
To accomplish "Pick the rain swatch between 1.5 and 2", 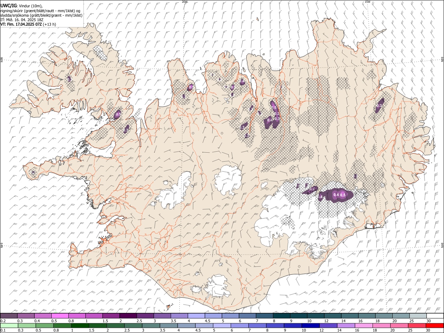I will [x=97, y=326].
